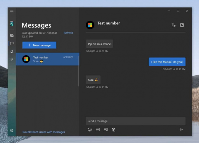199x143 pixels.
Task: Select the Test number conversation
Action: pyautogui.click(x=47, y=59)
